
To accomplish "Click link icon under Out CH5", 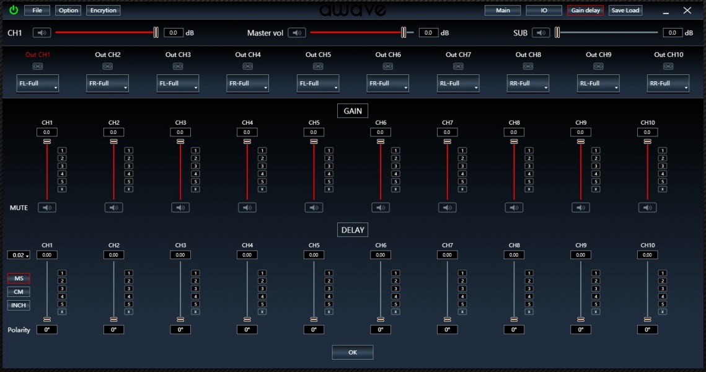I will point(318,66).
